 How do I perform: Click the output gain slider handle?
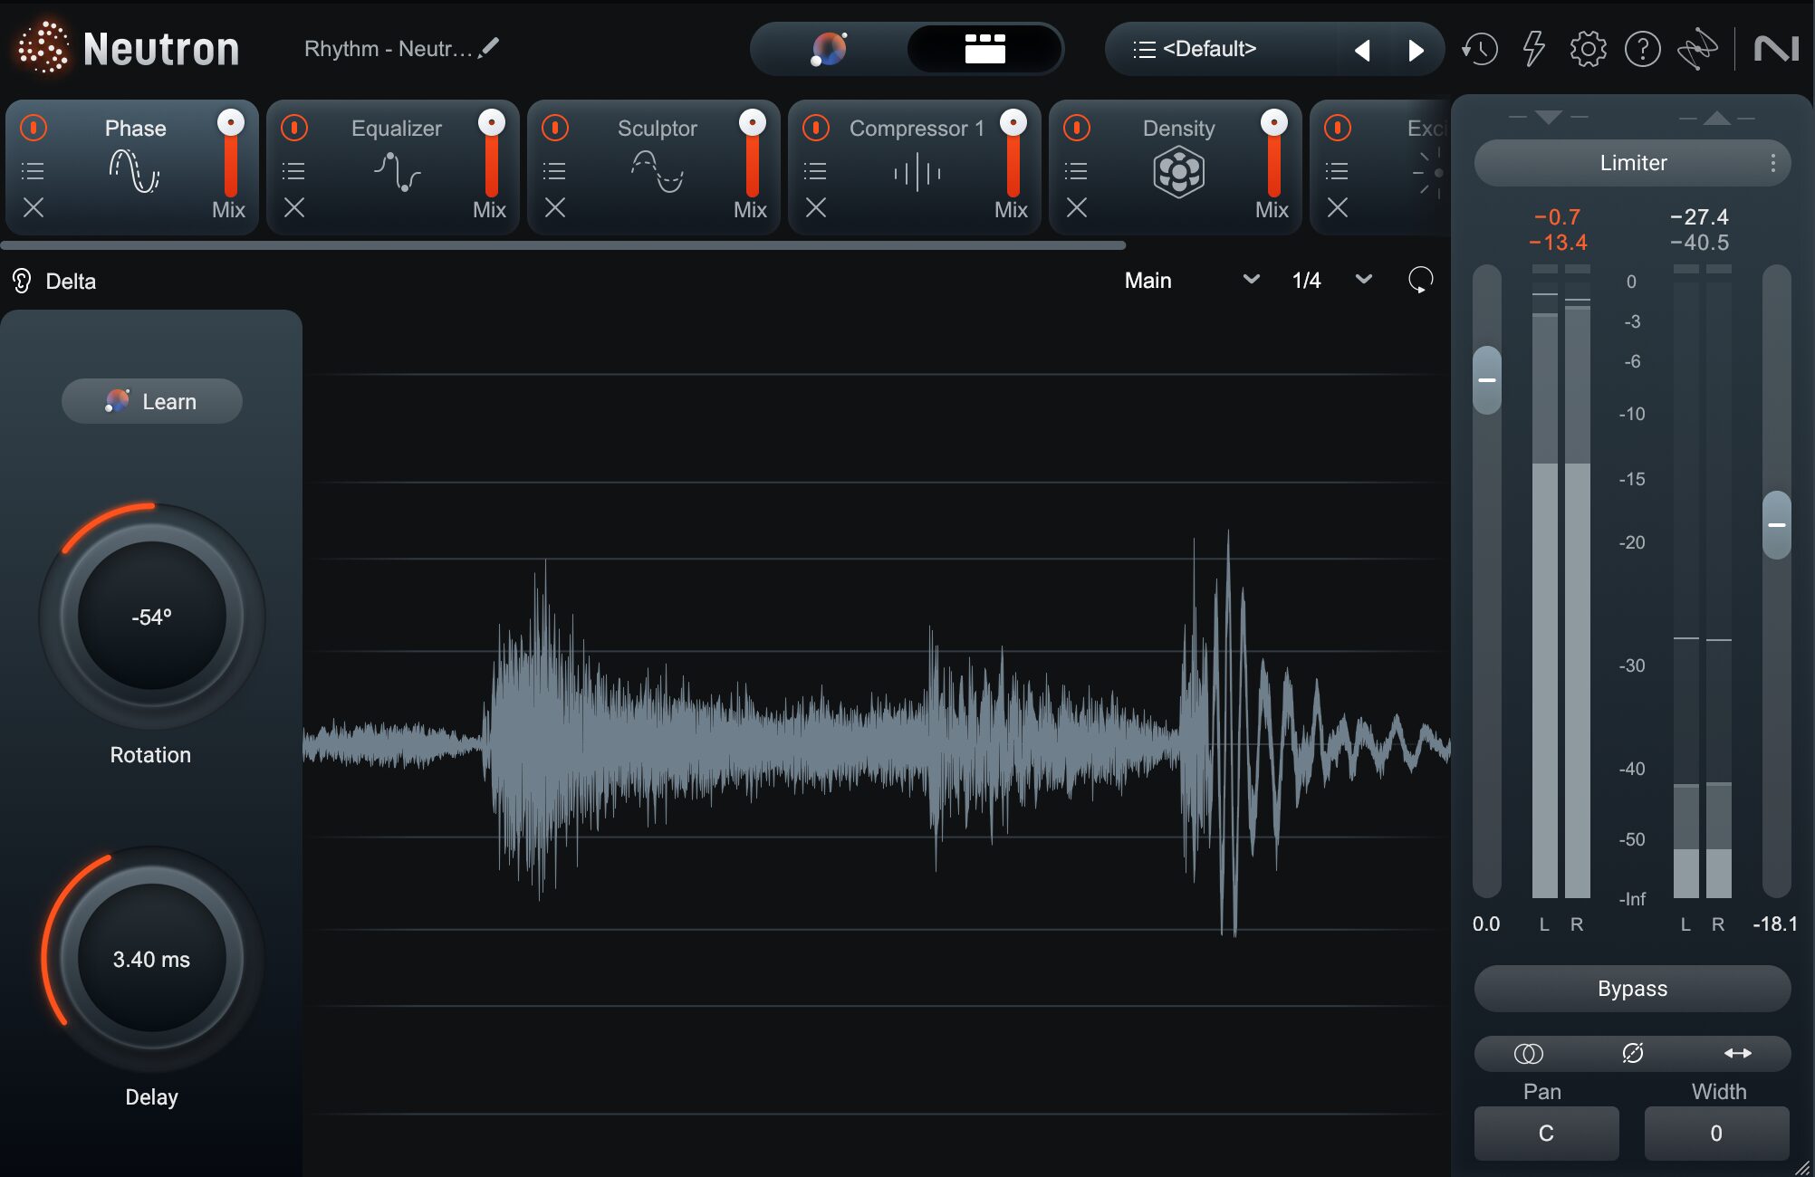click(1776, 525)
